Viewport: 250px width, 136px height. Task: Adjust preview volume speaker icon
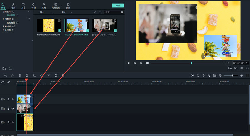point(241,68)
